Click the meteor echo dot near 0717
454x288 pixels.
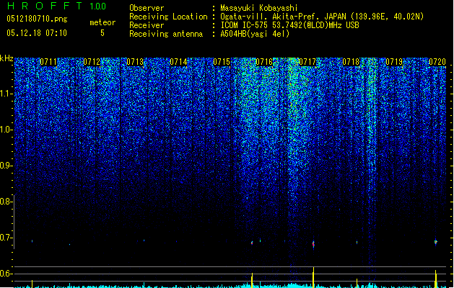(313, 244)
